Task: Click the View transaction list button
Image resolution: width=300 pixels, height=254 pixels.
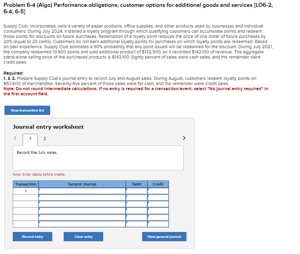Action: pyautogui.click(x=27, y=110)
